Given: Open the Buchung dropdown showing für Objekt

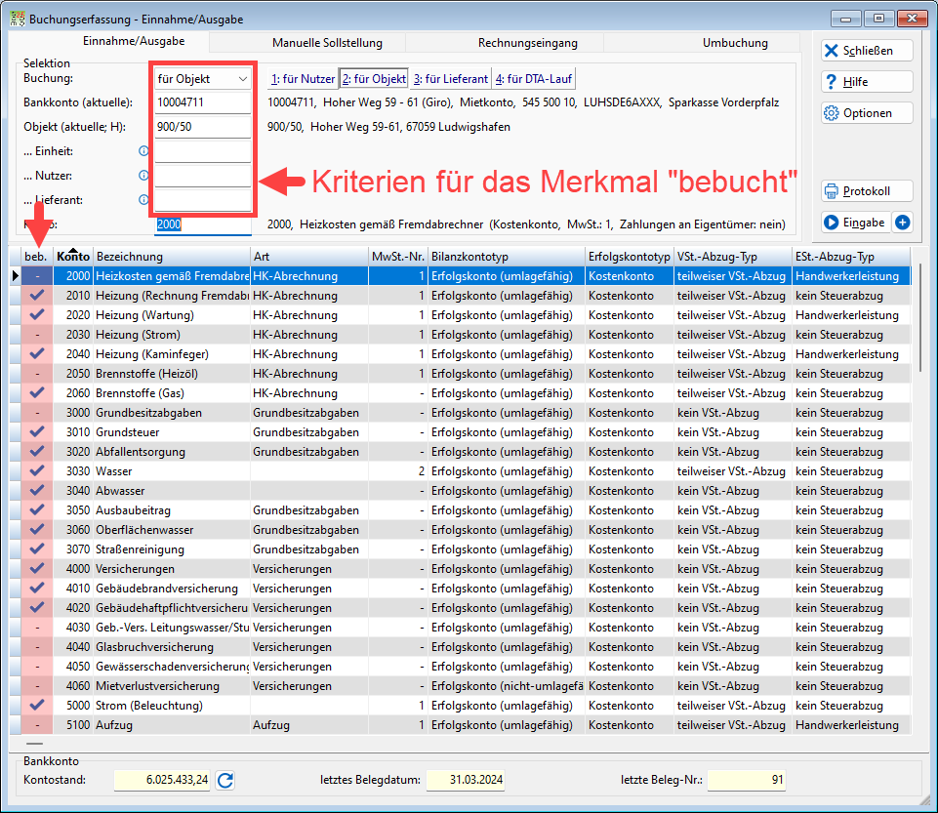Looking at the screenshot, I should pyautogui.click(x=203, y=78).
